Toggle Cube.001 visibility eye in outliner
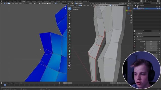This screenshot has height=90, width=161. pyautogui.click(x=158, y=9)
